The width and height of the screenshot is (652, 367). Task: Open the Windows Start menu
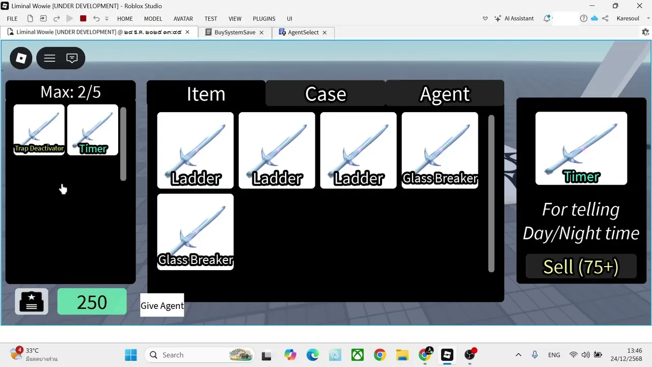pos(131,355)
